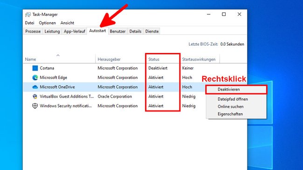Select the Cortana row name
Screen dimensions: 303x170
(47, 68)
